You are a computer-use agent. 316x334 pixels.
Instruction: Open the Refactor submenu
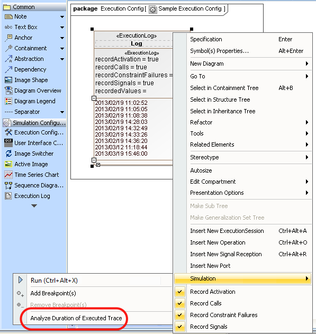[243, 122]
